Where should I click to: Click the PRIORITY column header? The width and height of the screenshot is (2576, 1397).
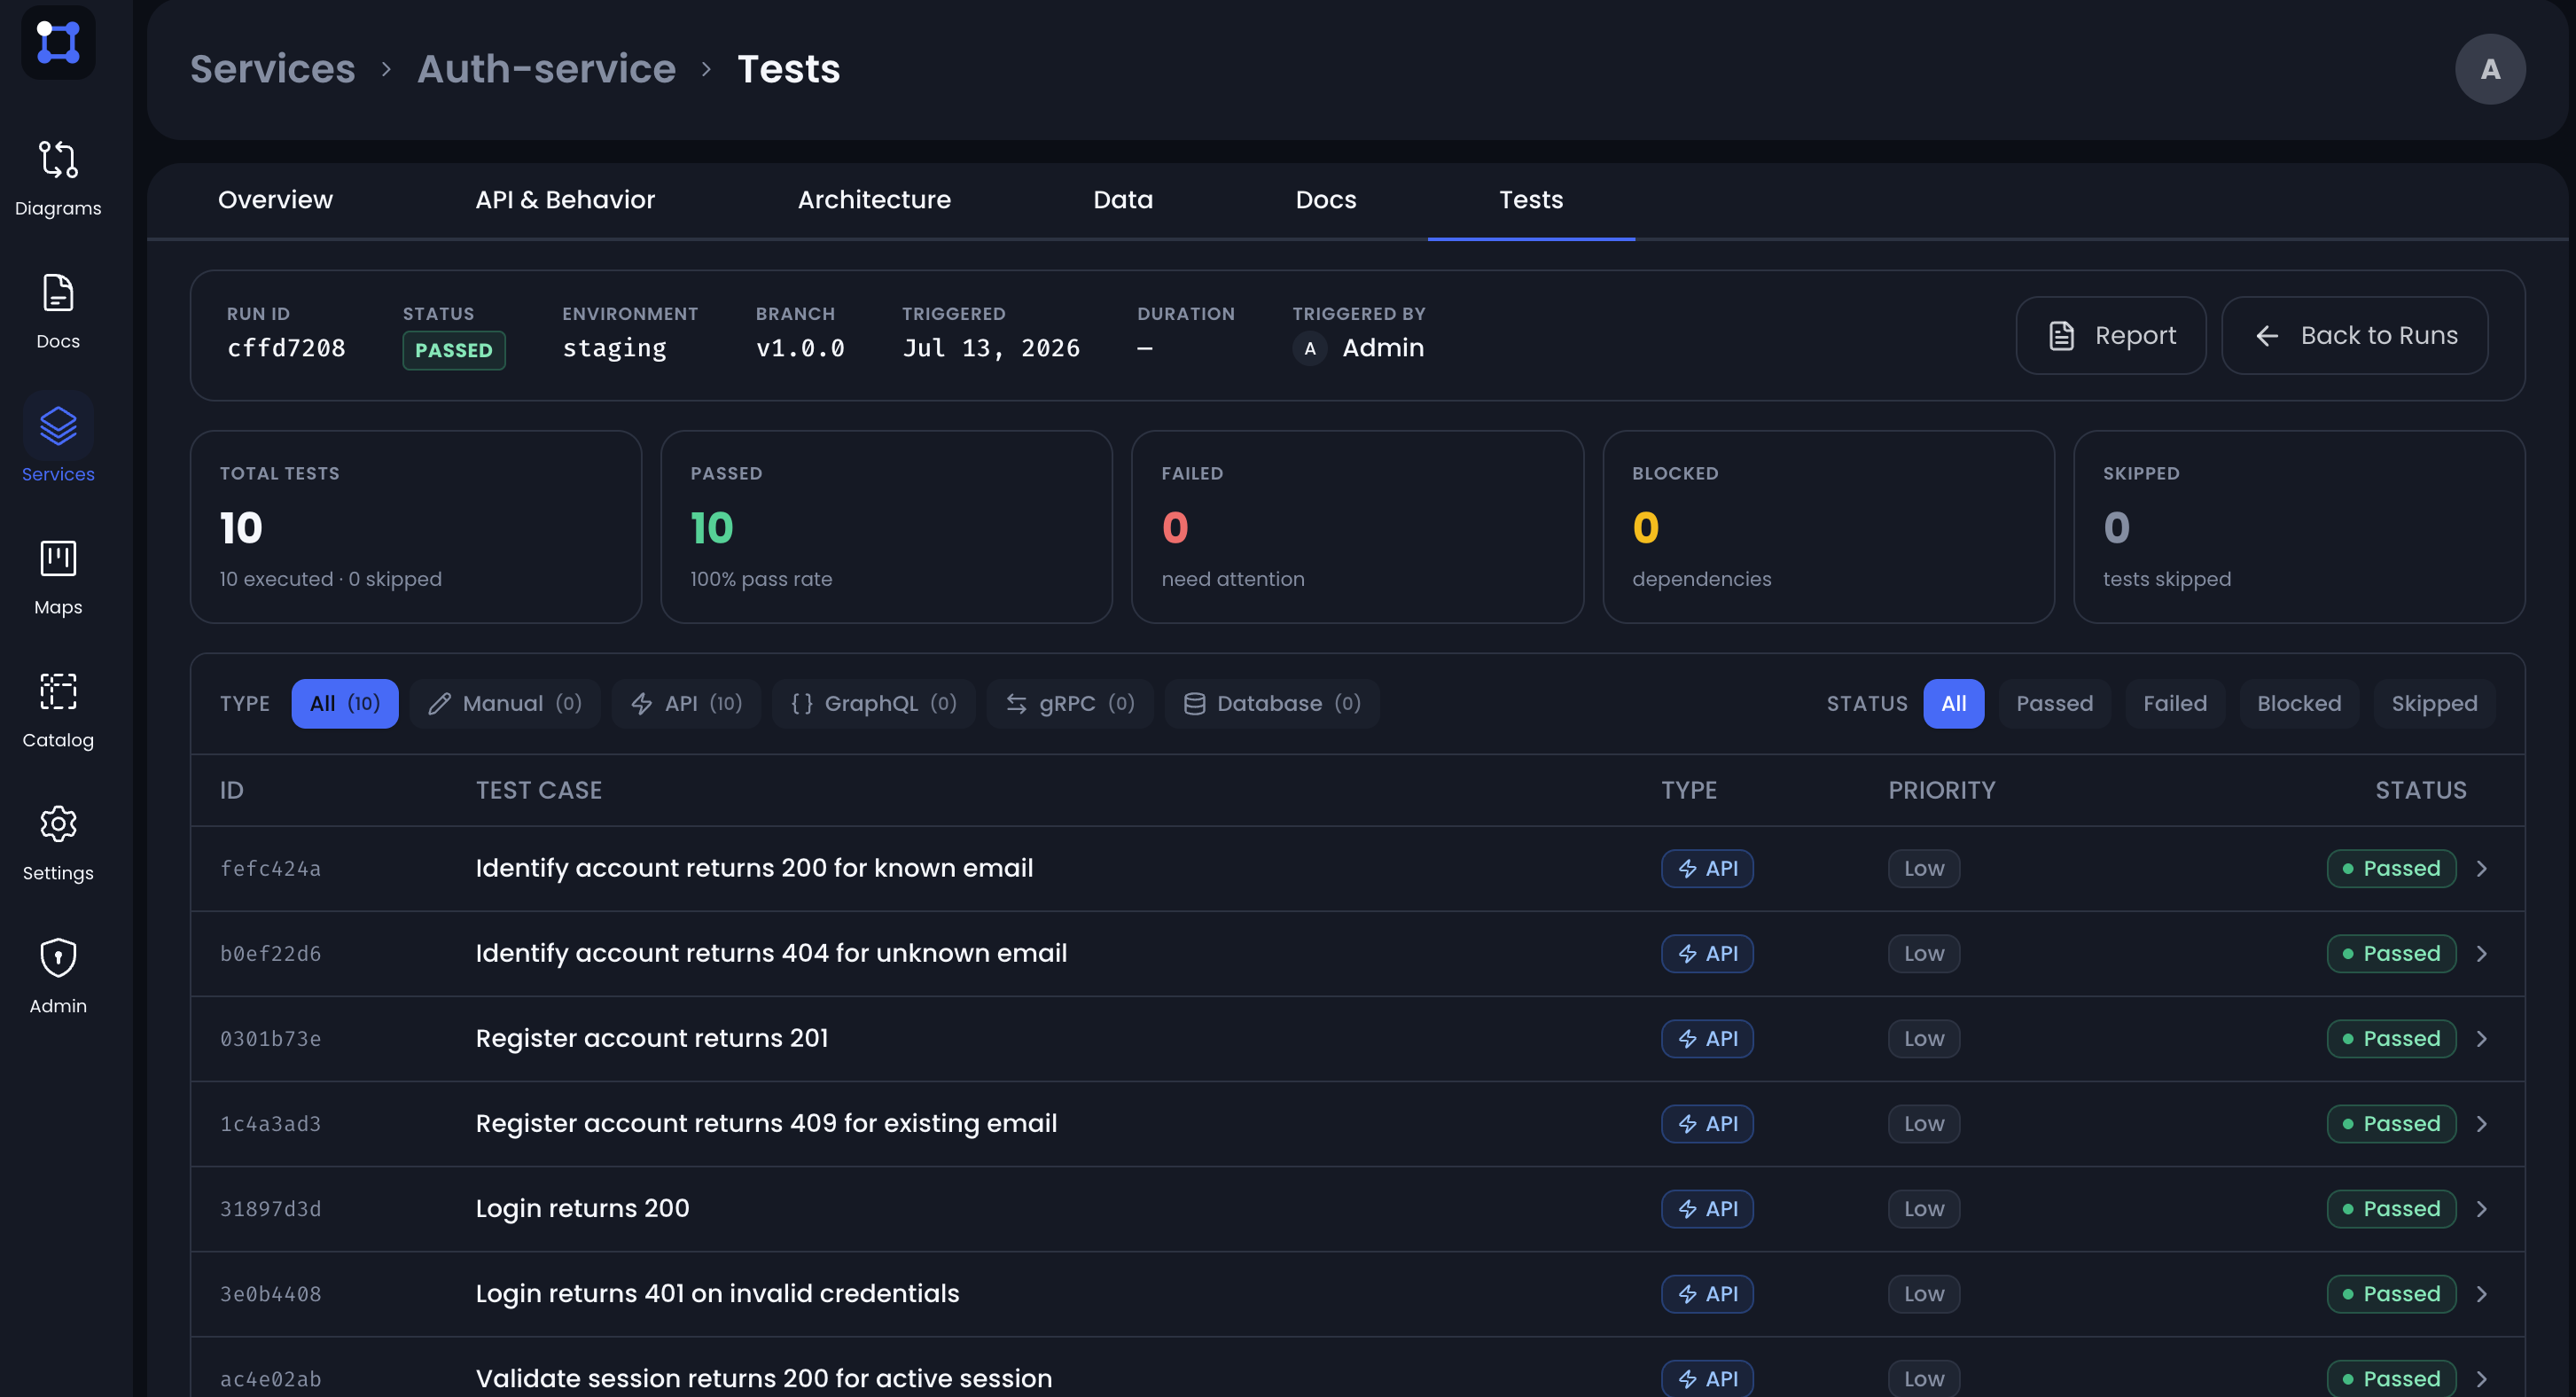[1941, 791]
